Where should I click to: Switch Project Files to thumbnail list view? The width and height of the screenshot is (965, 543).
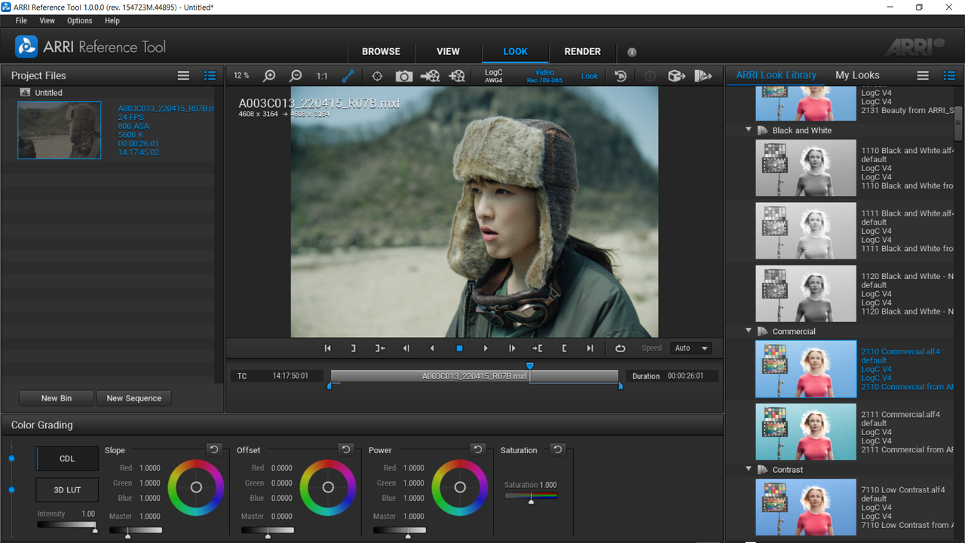pos(210,75)
